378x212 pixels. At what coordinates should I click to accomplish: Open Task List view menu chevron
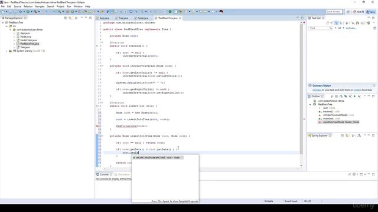(374, 23)
